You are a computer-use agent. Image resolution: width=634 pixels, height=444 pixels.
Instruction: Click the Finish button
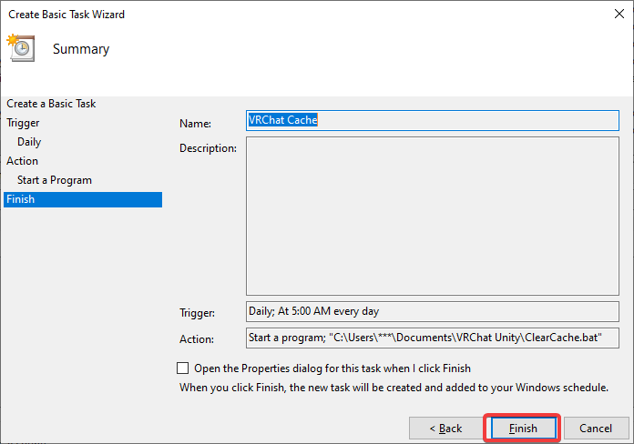point(522,428)
